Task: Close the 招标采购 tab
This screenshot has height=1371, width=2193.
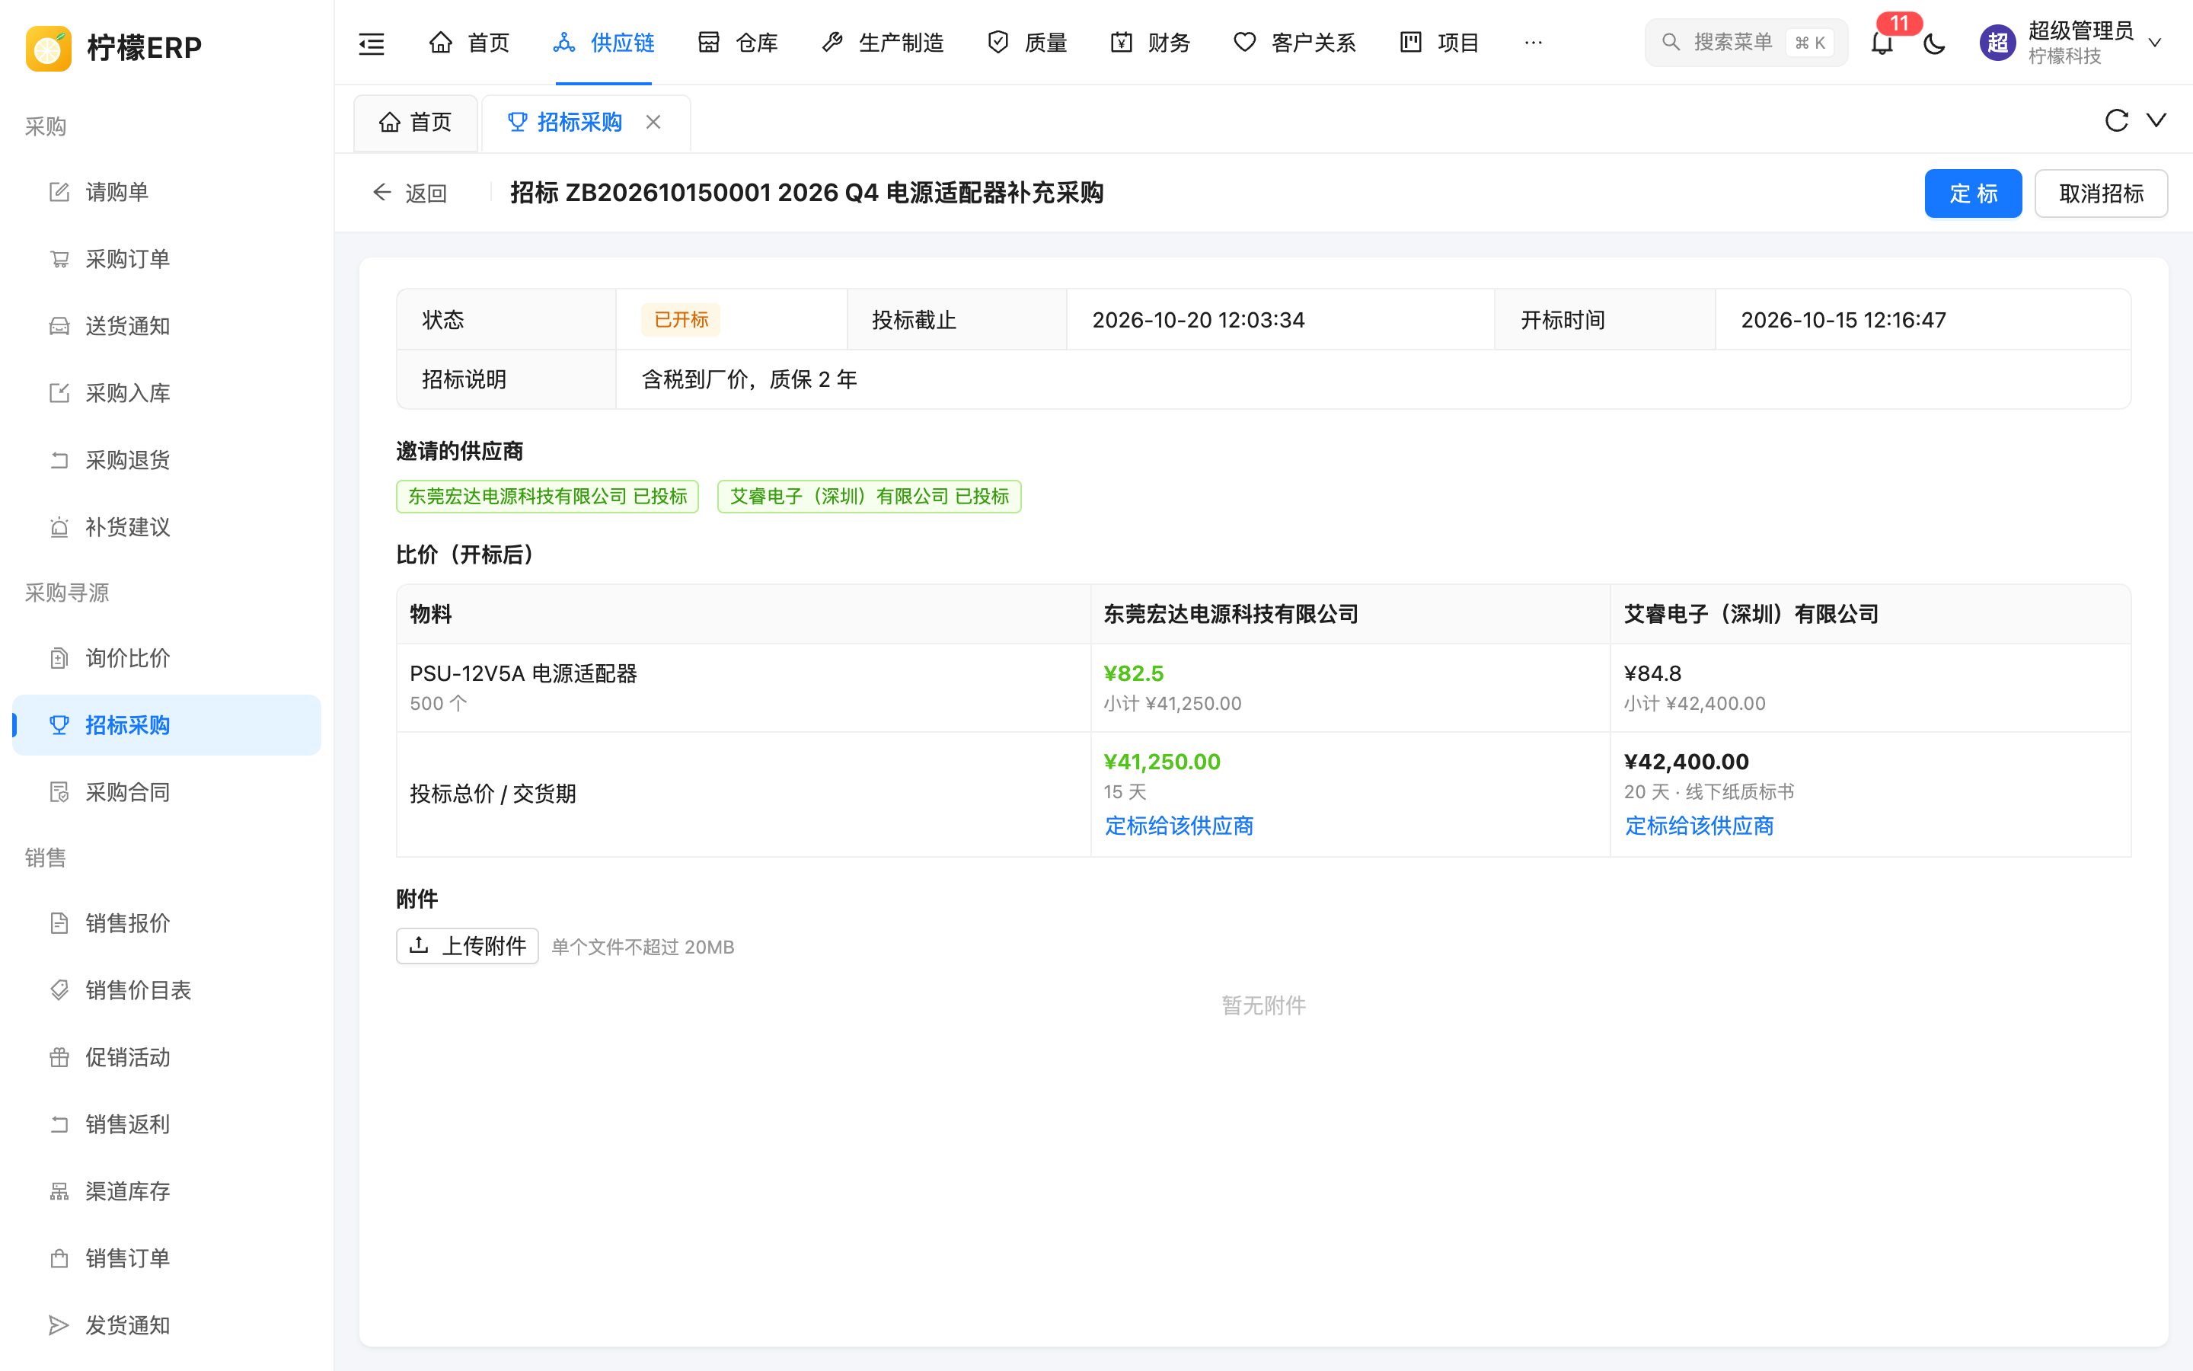Action: click(653, 122)
